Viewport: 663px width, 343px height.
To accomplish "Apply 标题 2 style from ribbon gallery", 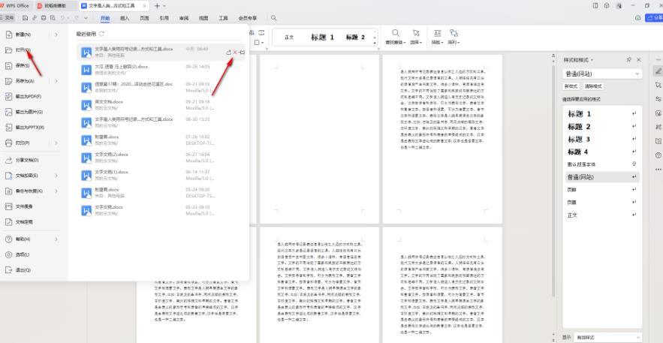I will [x=355, y=38].
